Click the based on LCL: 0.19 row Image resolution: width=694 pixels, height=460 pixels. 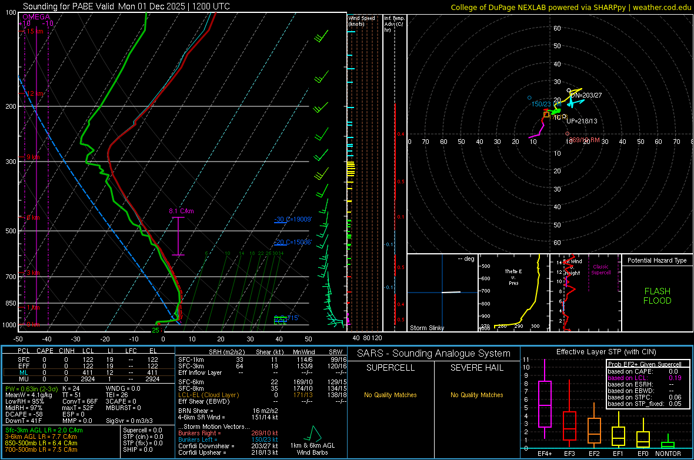[x=645, y=378]
